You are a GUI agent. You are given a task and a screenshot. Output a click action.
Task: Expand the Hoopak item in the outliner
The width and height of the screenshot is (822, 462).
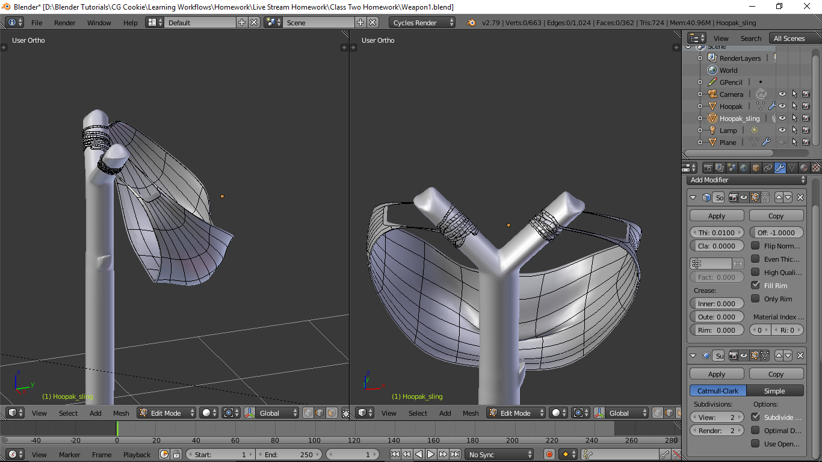click(700, 106)
